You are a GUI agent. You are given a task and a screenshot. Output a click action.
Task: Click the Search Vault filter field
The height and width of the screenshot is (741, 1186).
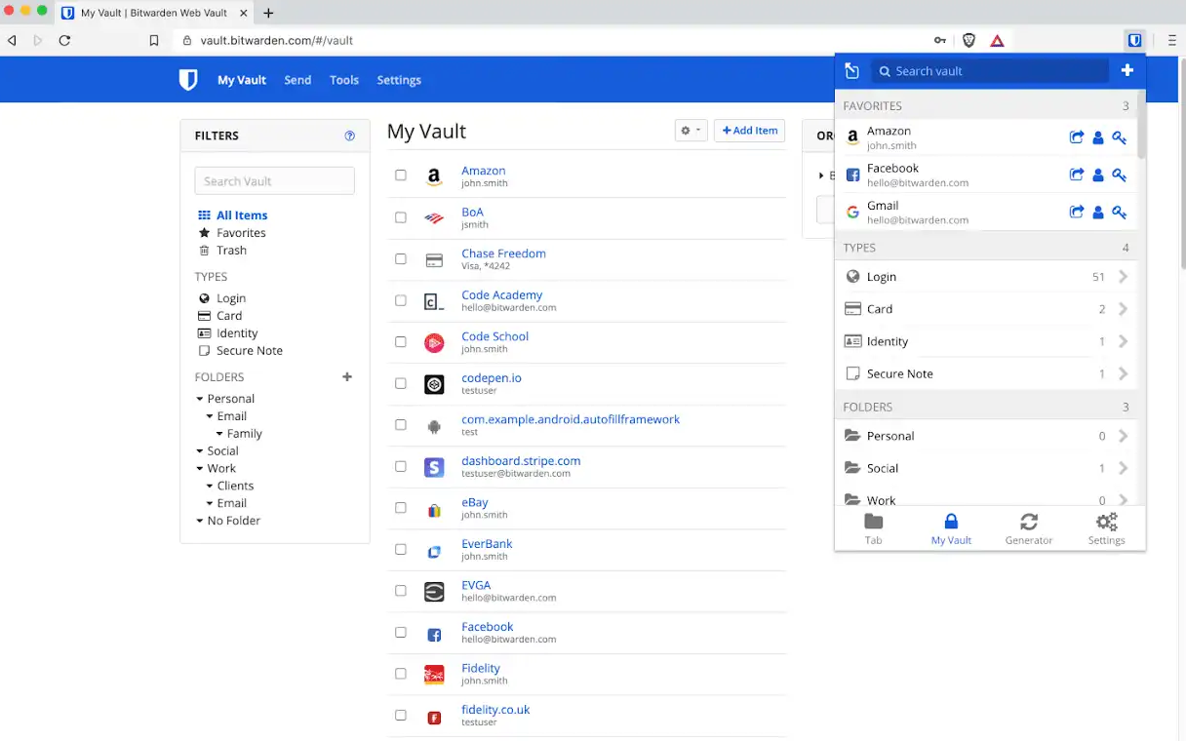pos(274,181)
